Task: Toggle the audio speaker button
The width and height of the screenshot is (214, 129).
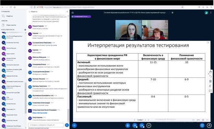Action: (135, 125)
